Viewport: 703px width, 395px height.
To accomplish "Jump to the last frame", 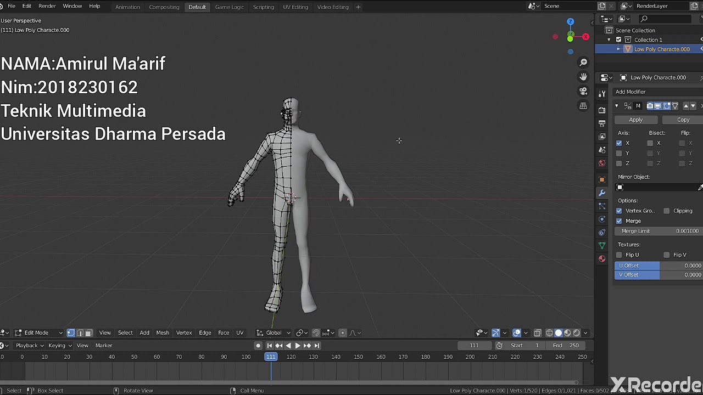I will (x=316, y=346).
